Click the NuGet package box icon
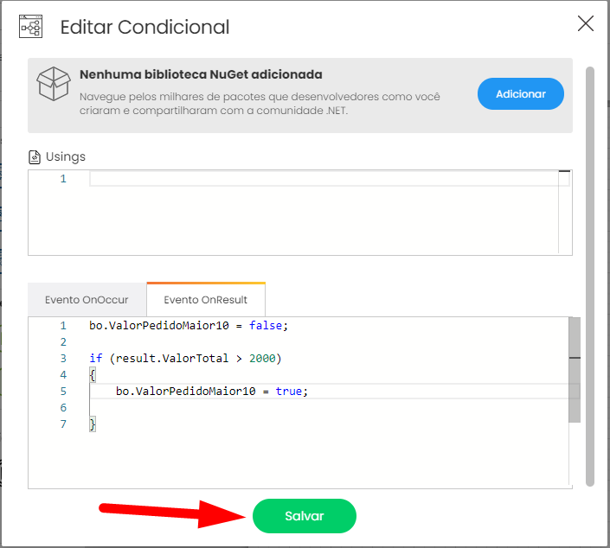 [x=54, y=84]
